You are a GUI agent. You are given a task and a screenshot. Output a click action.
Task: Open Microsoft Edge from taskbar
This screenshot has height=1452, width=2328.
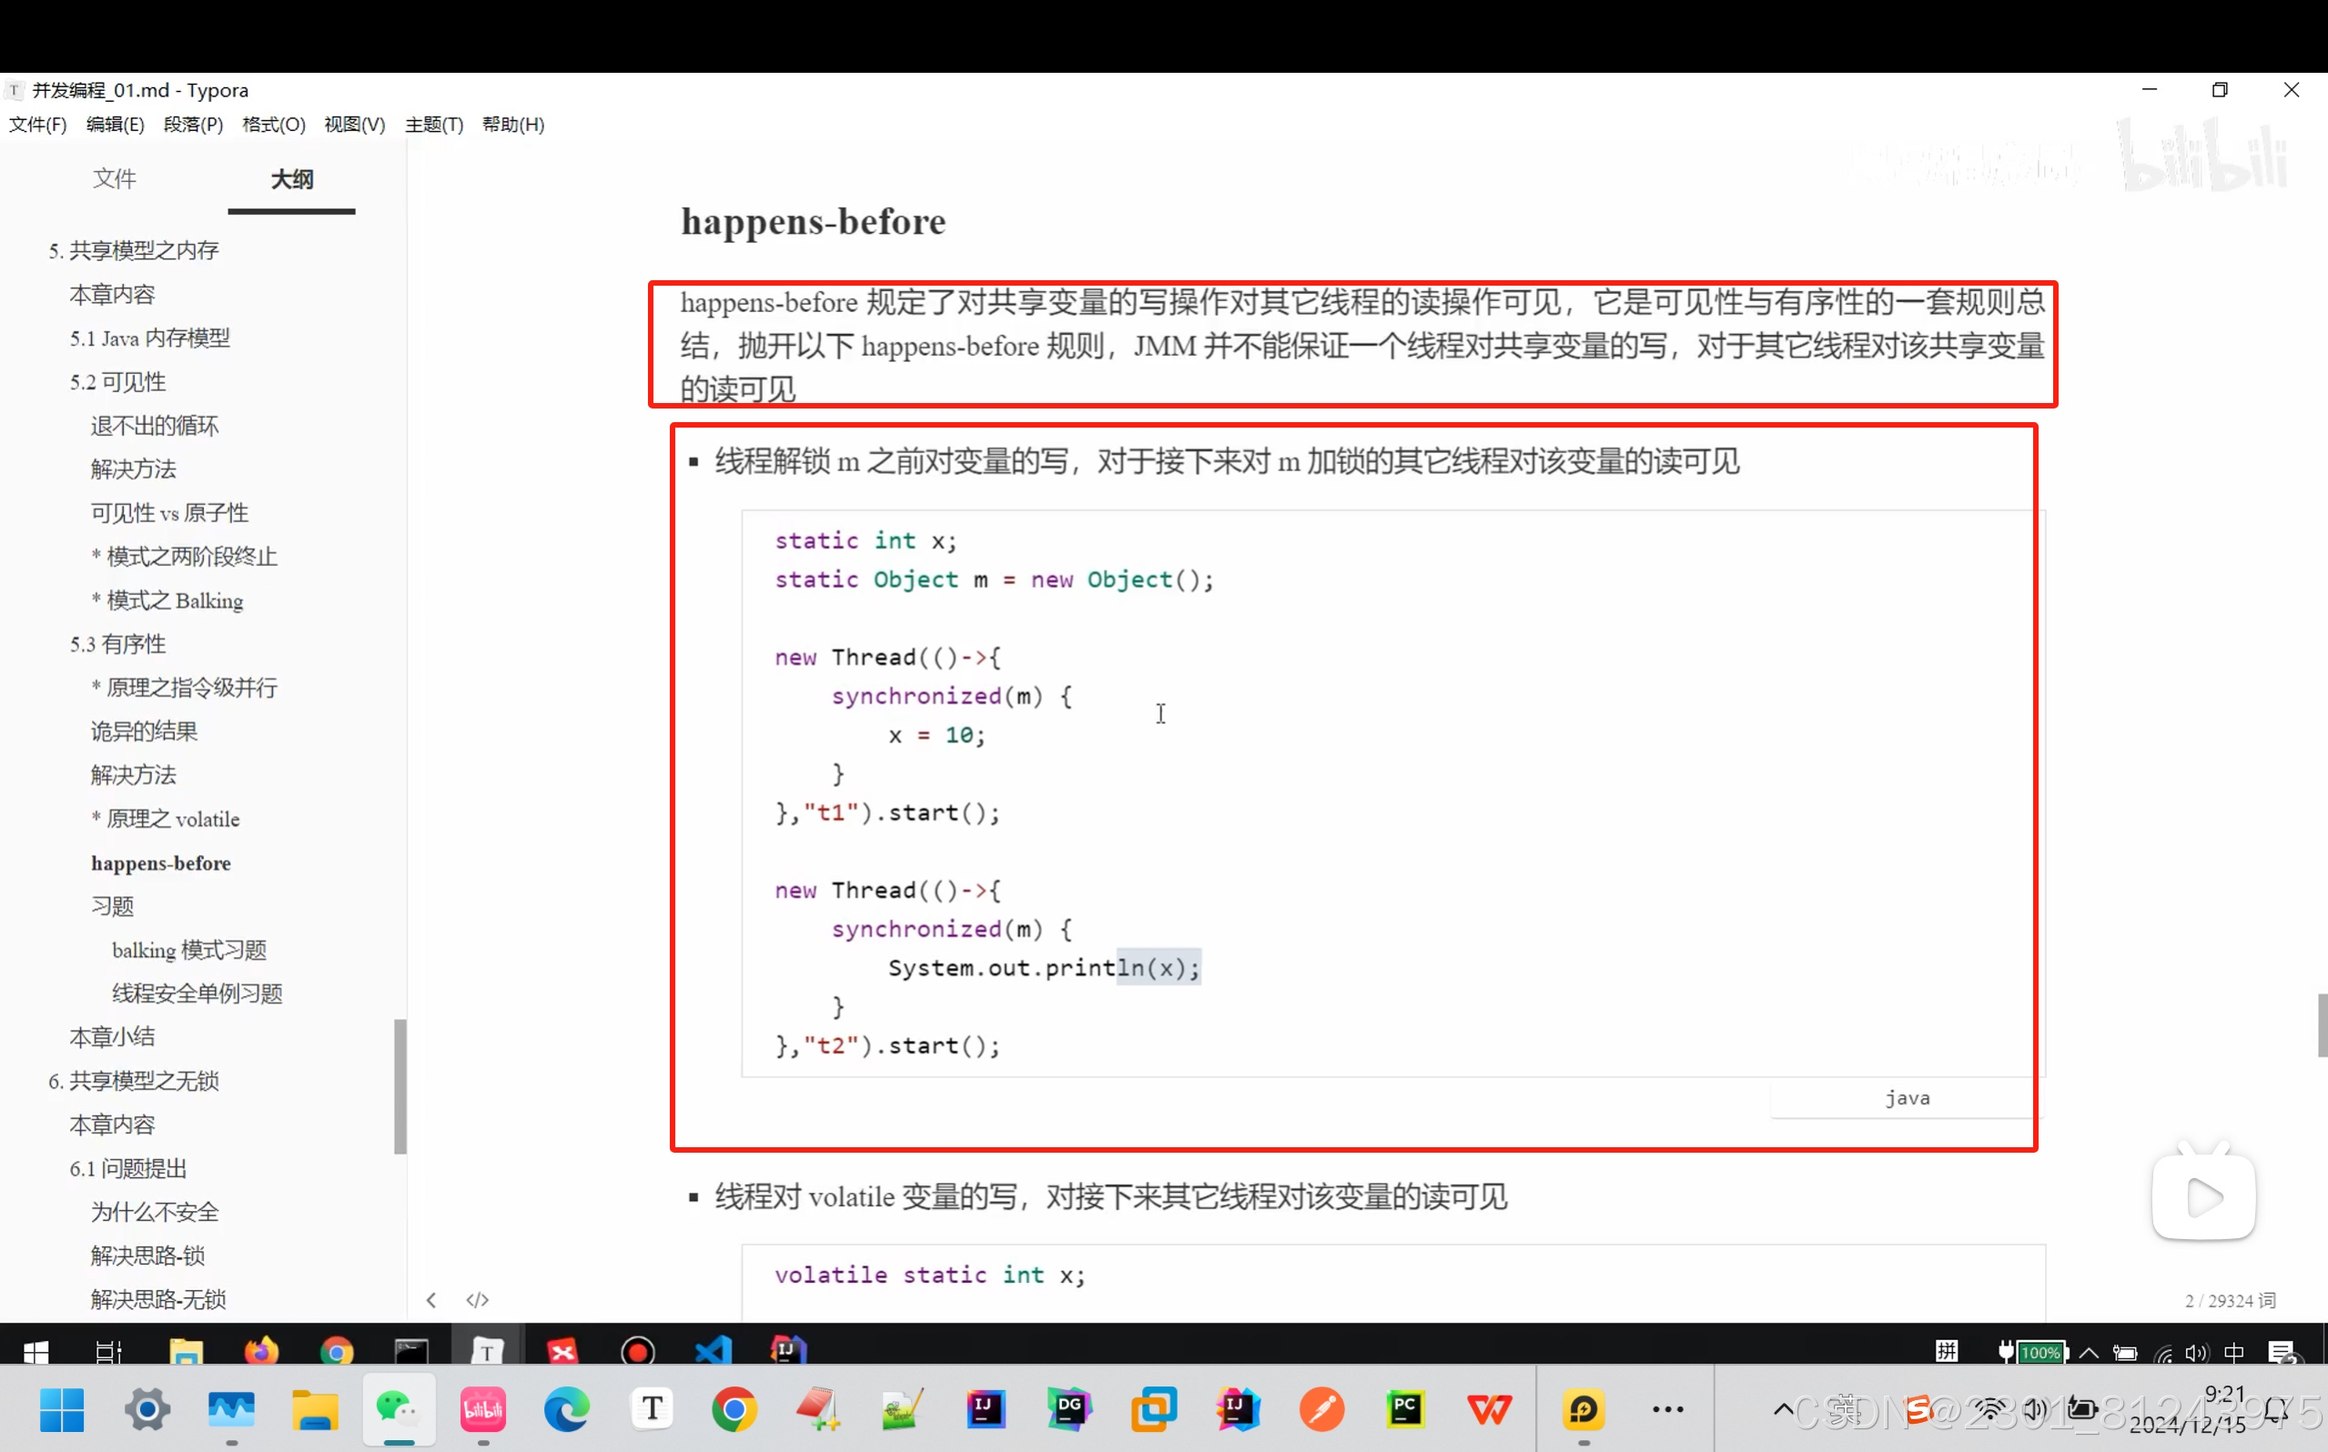pos(567,1408)
